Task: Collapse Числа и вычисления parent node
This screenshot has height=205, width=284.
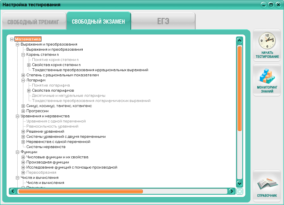Action: [17, 178]
